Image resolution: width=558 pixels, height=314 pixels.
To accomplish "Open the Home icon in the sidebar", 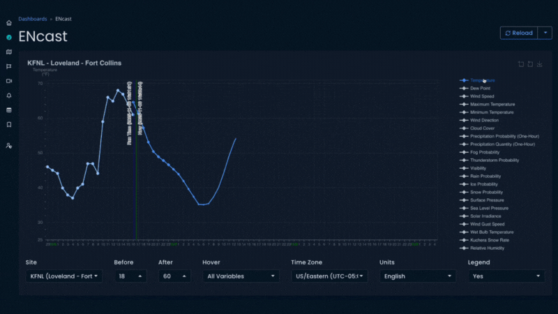I will 9,23.
